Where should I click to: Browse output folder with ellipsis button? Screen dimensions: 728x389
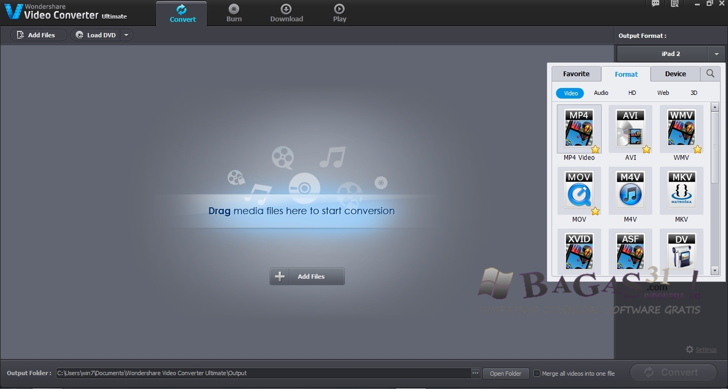[475, 373]
